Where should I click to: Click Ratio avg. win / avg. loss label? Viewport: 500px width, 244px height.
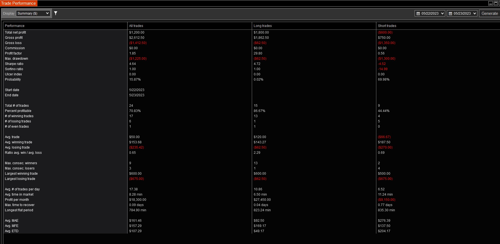coord(23,153)
